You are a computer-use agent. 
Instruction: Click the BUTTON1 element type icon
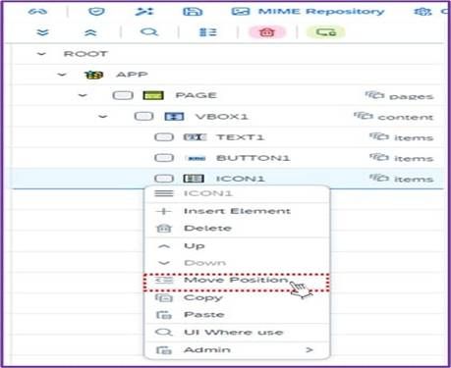tap(196, 158)
